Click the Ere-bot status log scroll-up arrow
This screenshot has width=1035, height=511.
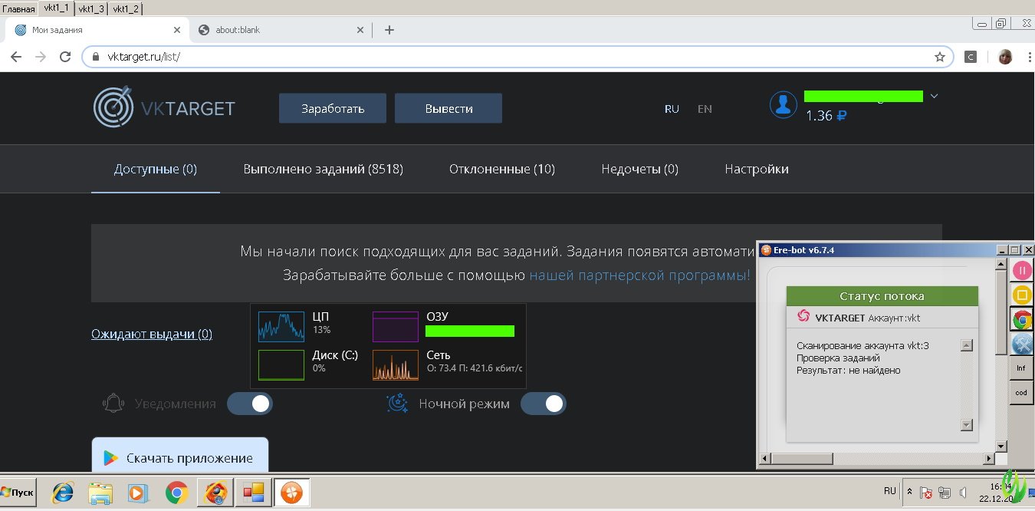966,345
